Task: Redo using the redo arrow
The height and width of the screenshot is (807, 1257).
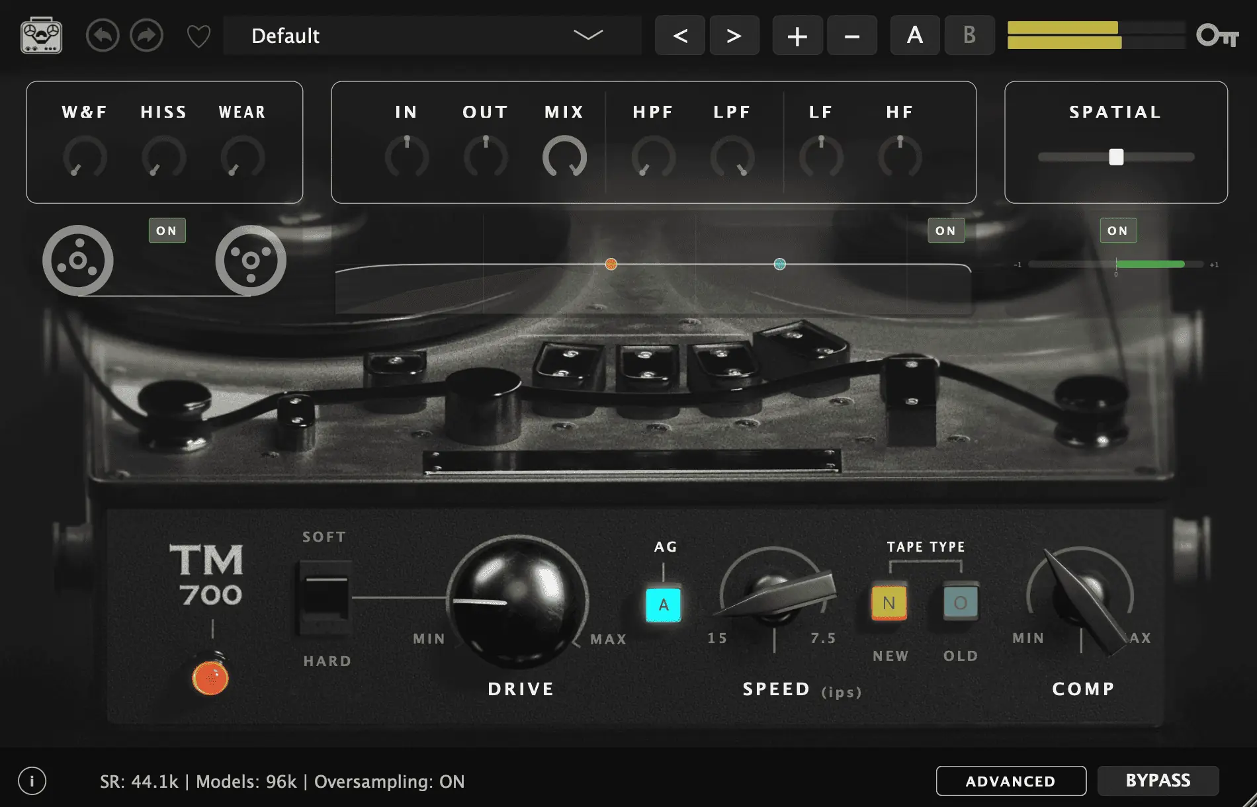Action: [147, 36]
